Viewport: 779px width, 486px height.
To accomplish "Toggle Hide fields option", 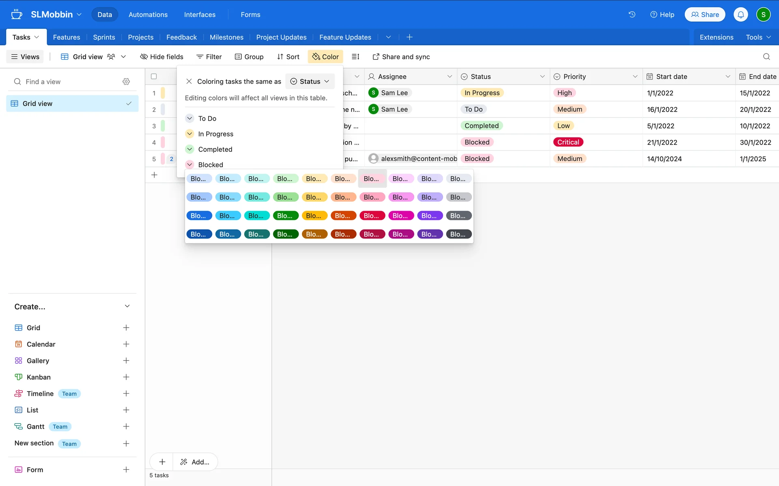I will [x=161, y=57].
